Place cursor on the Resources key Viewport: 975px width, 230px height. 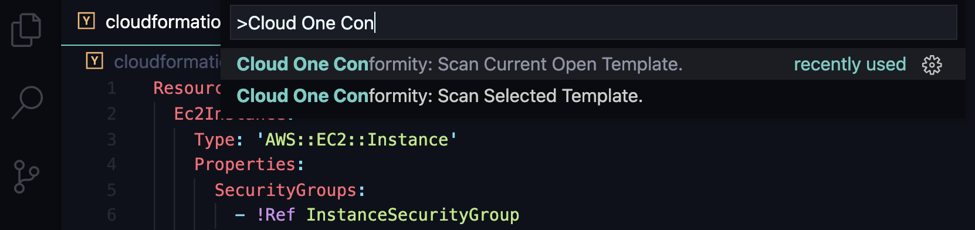click(187, 88)
